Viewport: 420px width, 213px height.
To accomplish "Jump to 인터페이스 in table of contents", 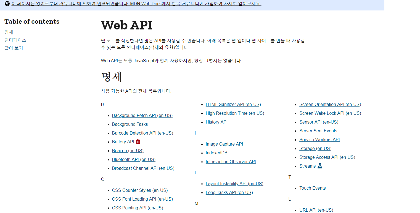I will coord(15,40).
